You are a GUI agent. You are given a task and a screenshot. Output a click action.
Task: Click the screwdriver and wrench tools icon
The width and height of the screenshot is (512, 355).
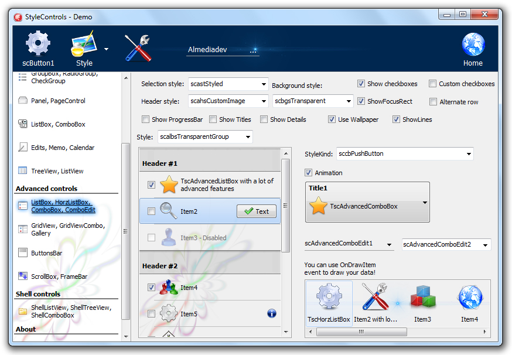[138, 48]
